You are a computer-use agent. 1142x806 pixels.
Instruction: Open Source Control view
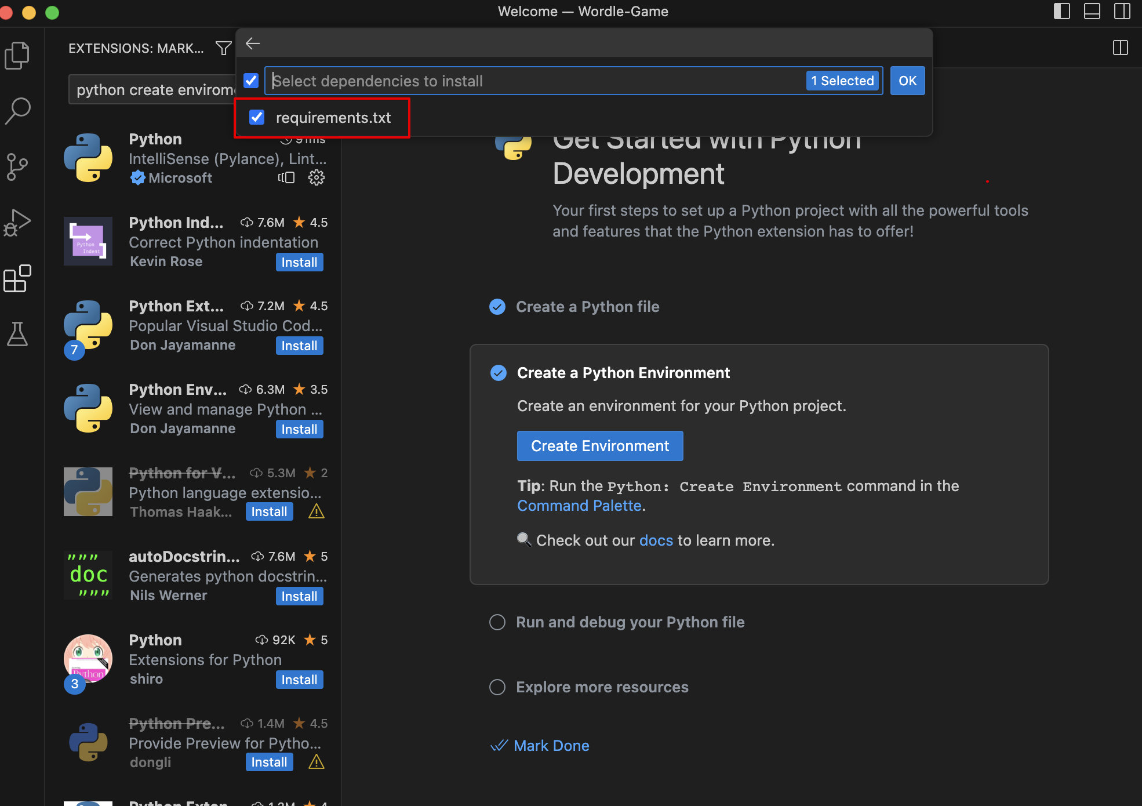tap(17, 166)
